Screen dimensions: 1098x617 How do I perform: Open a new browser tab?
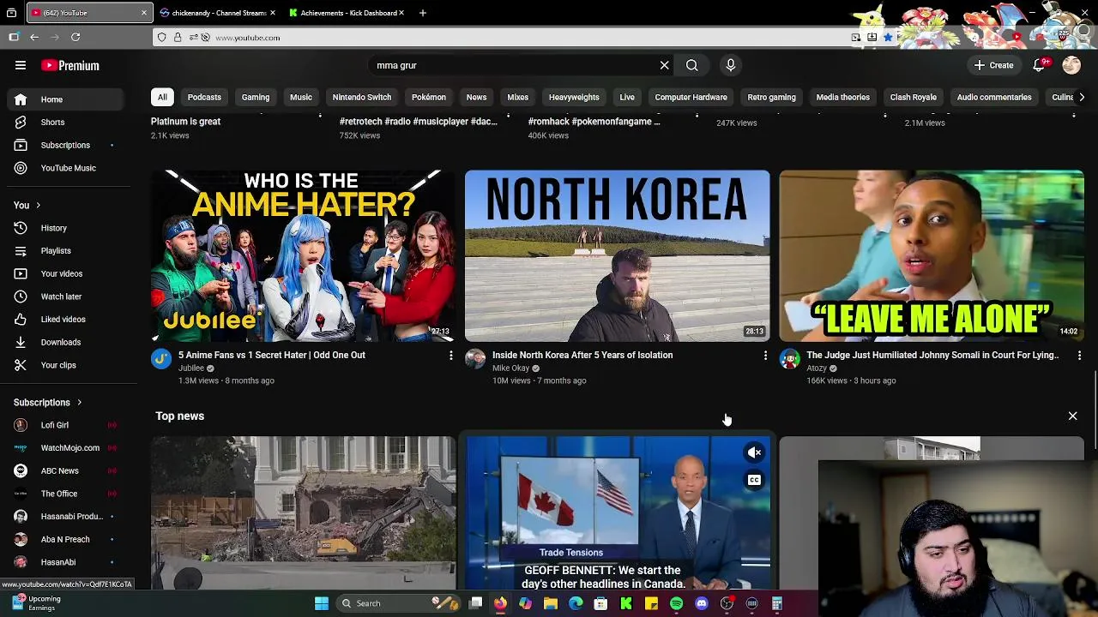pyautogui.click(x=422, y=13)
